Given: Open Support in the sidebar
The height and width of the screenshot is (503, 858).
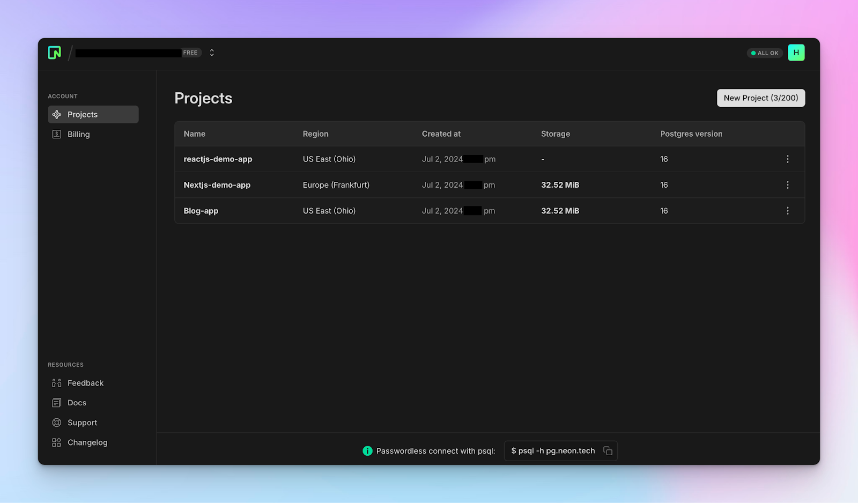Looking at the screenshot, I should click(x=93, y=423).
